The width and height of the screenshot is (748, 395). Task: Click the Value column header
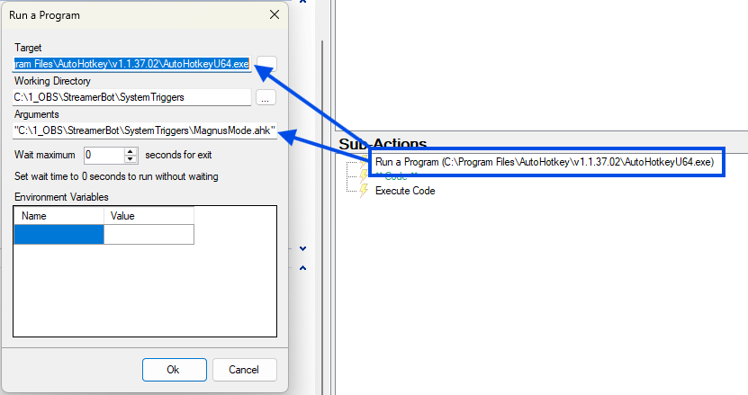click(149, 216)
